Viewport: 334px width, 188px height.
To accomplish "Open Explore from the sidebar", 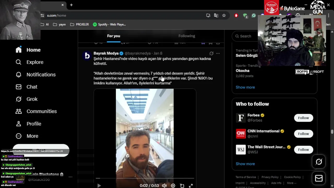I will (x=29, y=62).
